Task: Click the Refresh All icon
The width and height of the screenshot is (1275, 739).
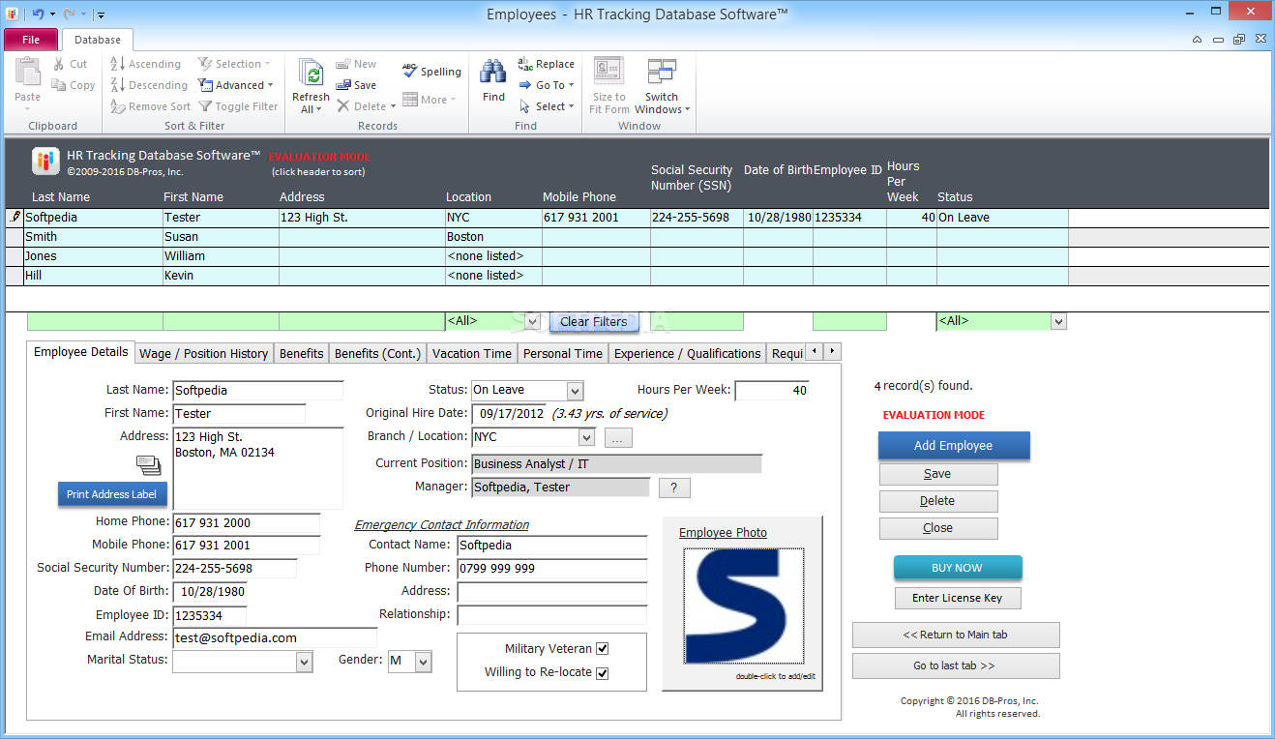Action: point(311,74)
